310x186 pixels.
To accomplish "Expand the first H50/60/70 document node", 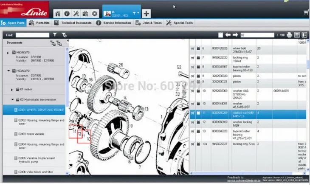I will point(8,53).
